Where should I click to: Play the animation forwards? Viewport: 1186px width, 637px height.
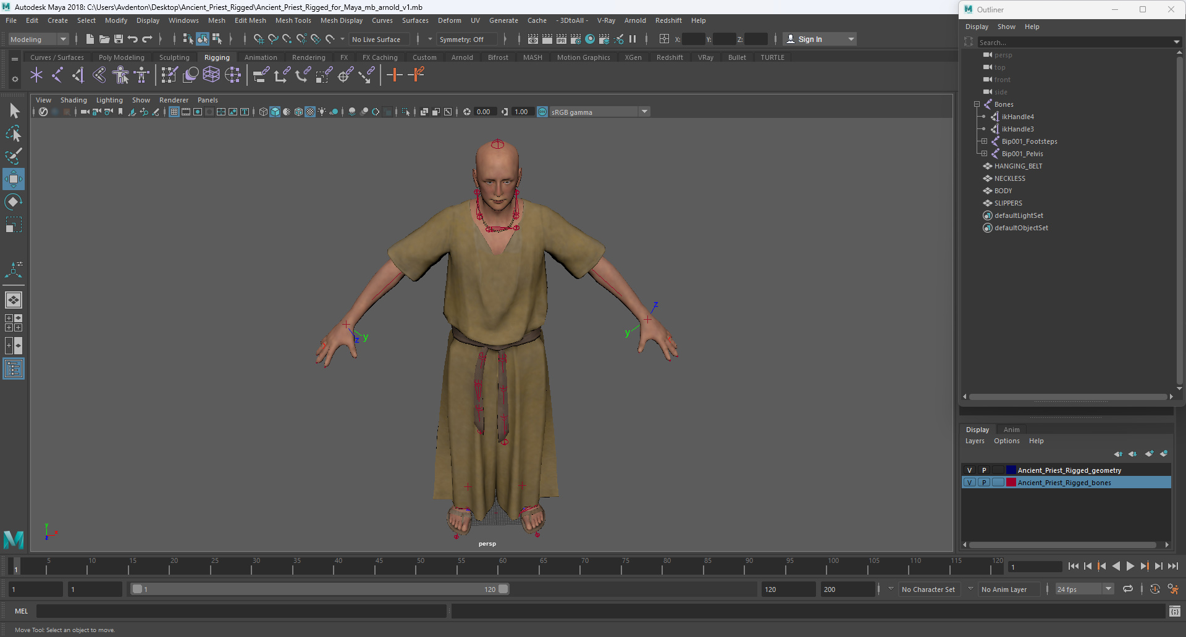[1130, 566]
